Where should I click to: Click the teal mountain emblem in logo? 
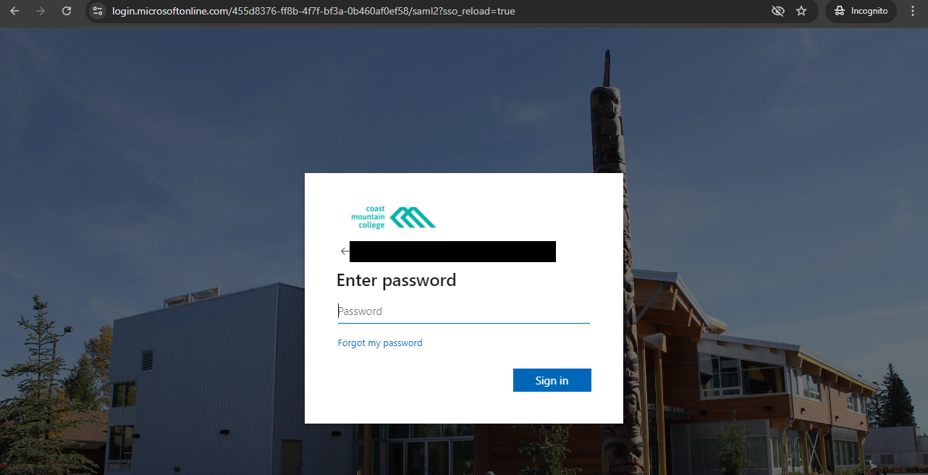click(x=413, y=217)
